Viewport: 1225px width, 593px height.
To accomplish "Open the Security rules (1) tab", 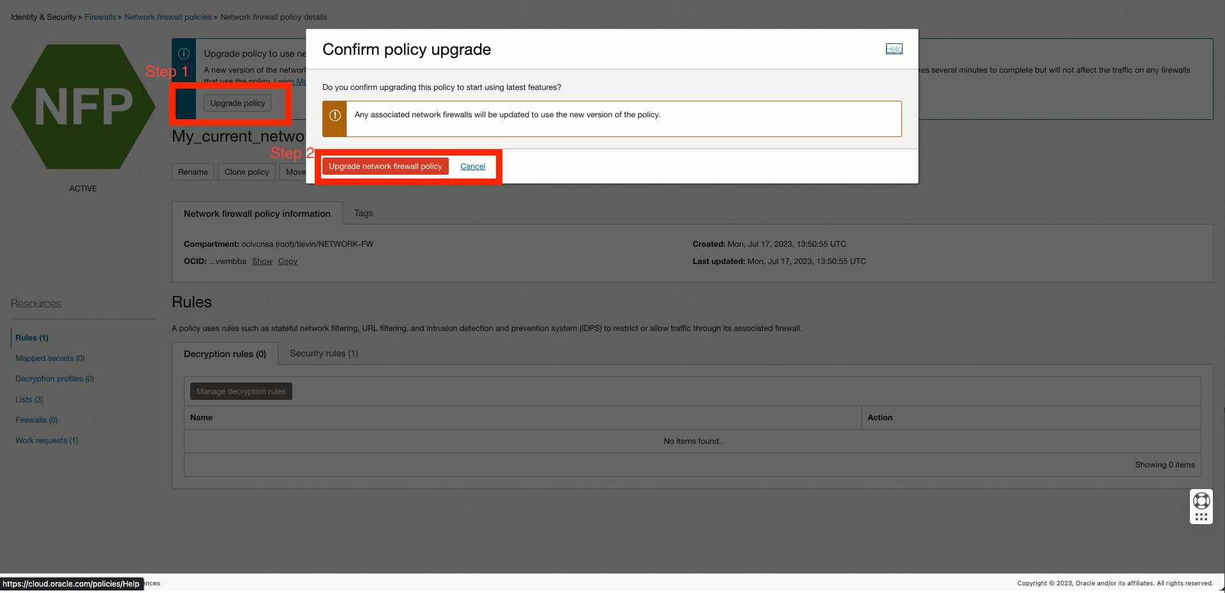I will pyautogui.click(x=324, y=353).
